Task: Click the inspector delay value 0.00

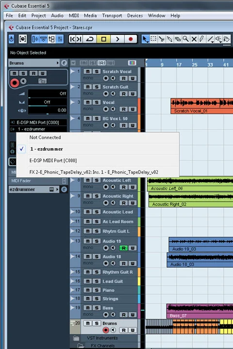Action: click(47, 111)
